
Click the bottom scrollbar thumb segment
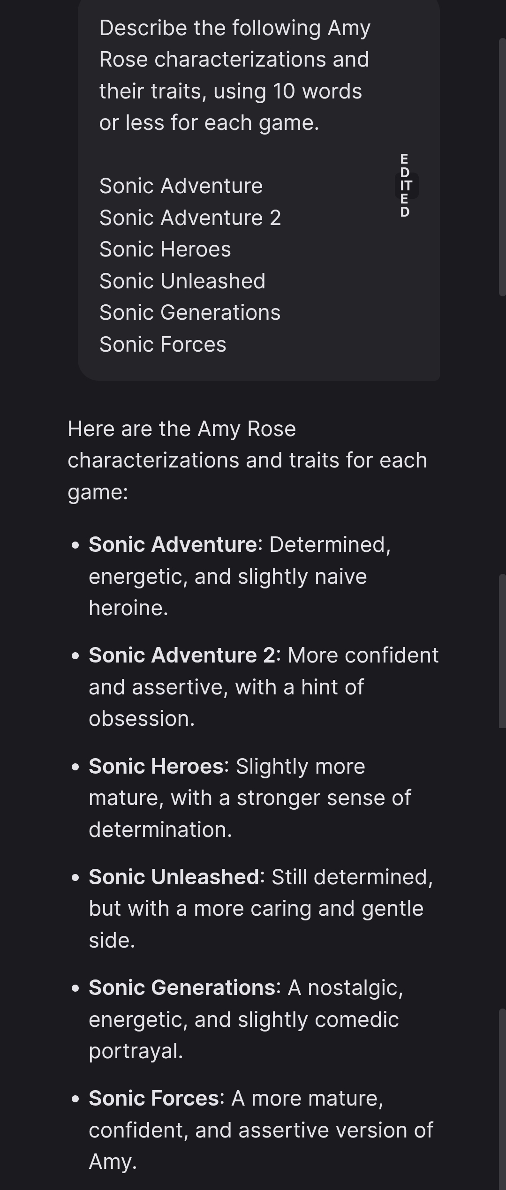pyautogui.click(x=502, y=1097)
